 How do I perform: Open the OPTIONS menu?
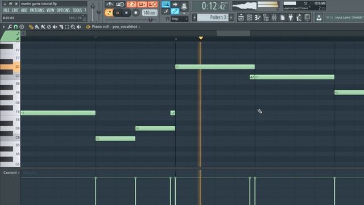point(63,10)
